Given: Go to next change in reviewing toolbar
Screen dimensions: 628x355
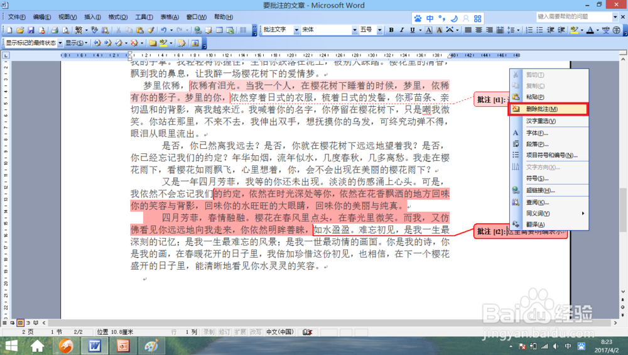Looking at the screenshot, I should 108,43.
